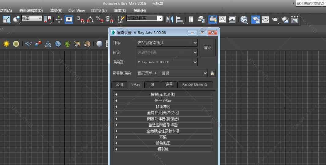326x165 pixels.
Task: Toggle the viewport lock next to 查看到渲染
Action: coord(212,73)
